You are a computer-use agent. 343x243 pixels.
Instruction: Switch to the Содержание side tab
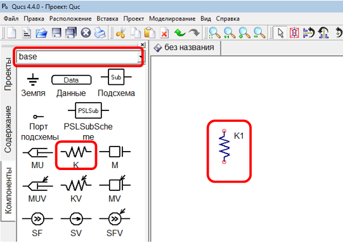click(8, 129)
